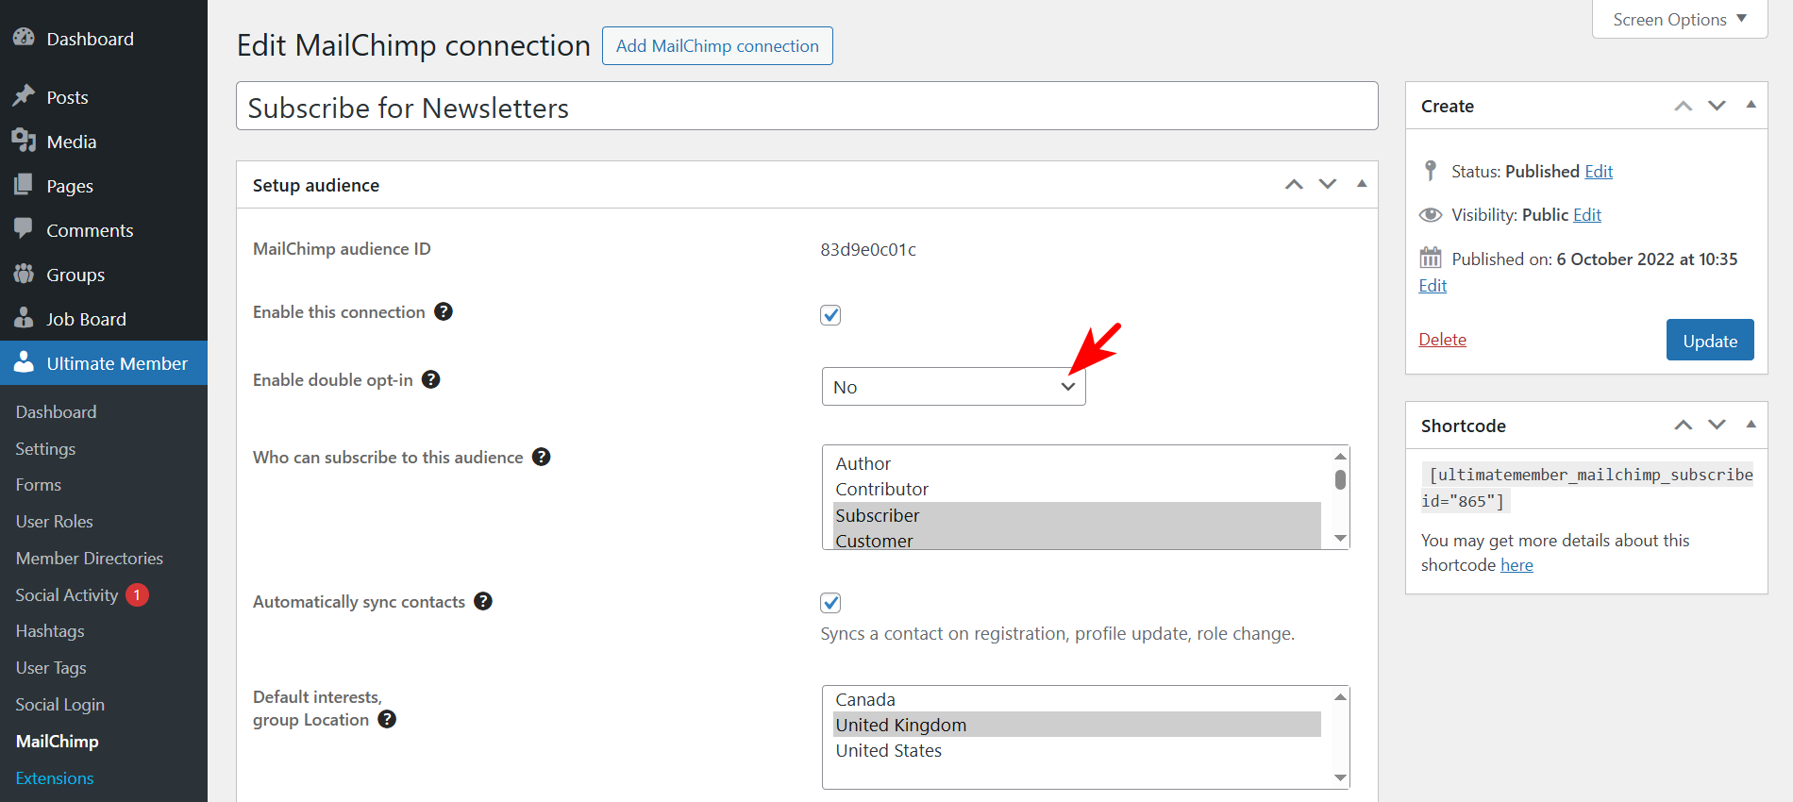Click the help icon next to group Location
The image size is (1793, 802).
coord(387,719)
